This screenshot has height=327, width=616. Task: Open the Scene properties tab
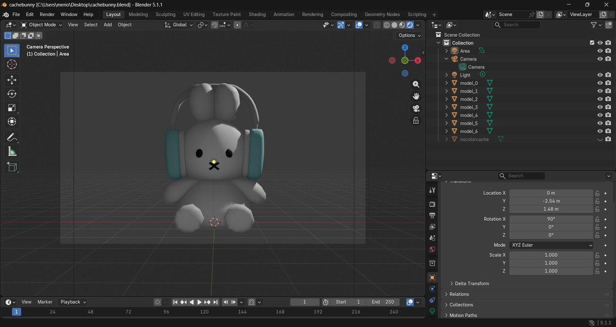pyautogui.click(x=432, y=238)
